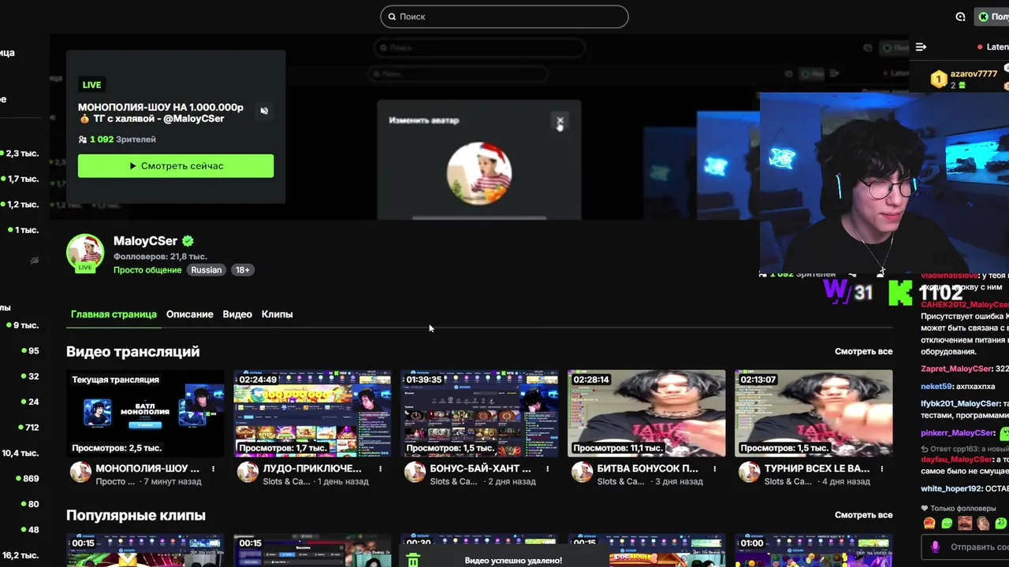Open the 02:13:07 video thumbnail

coord(814,413)
